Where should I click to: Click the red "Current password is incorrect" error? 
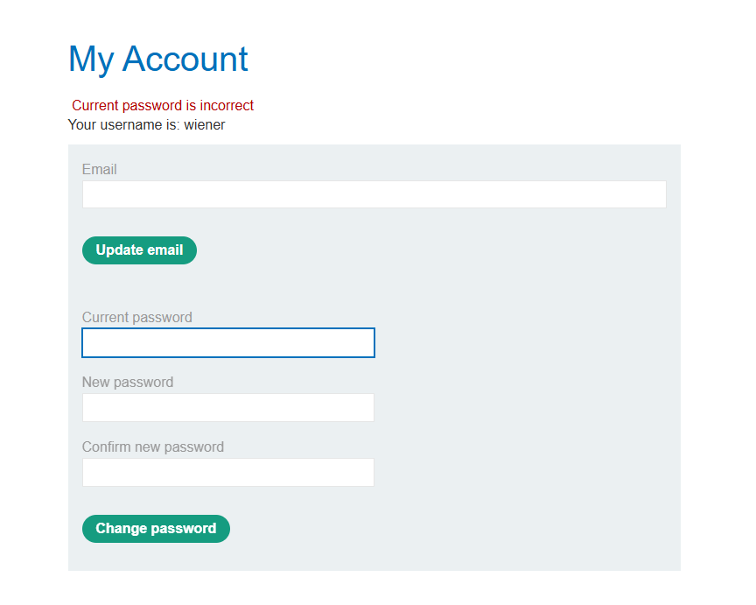[163, 106]
